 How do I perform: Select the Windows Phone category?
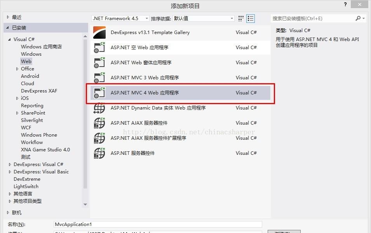[39, 135]
